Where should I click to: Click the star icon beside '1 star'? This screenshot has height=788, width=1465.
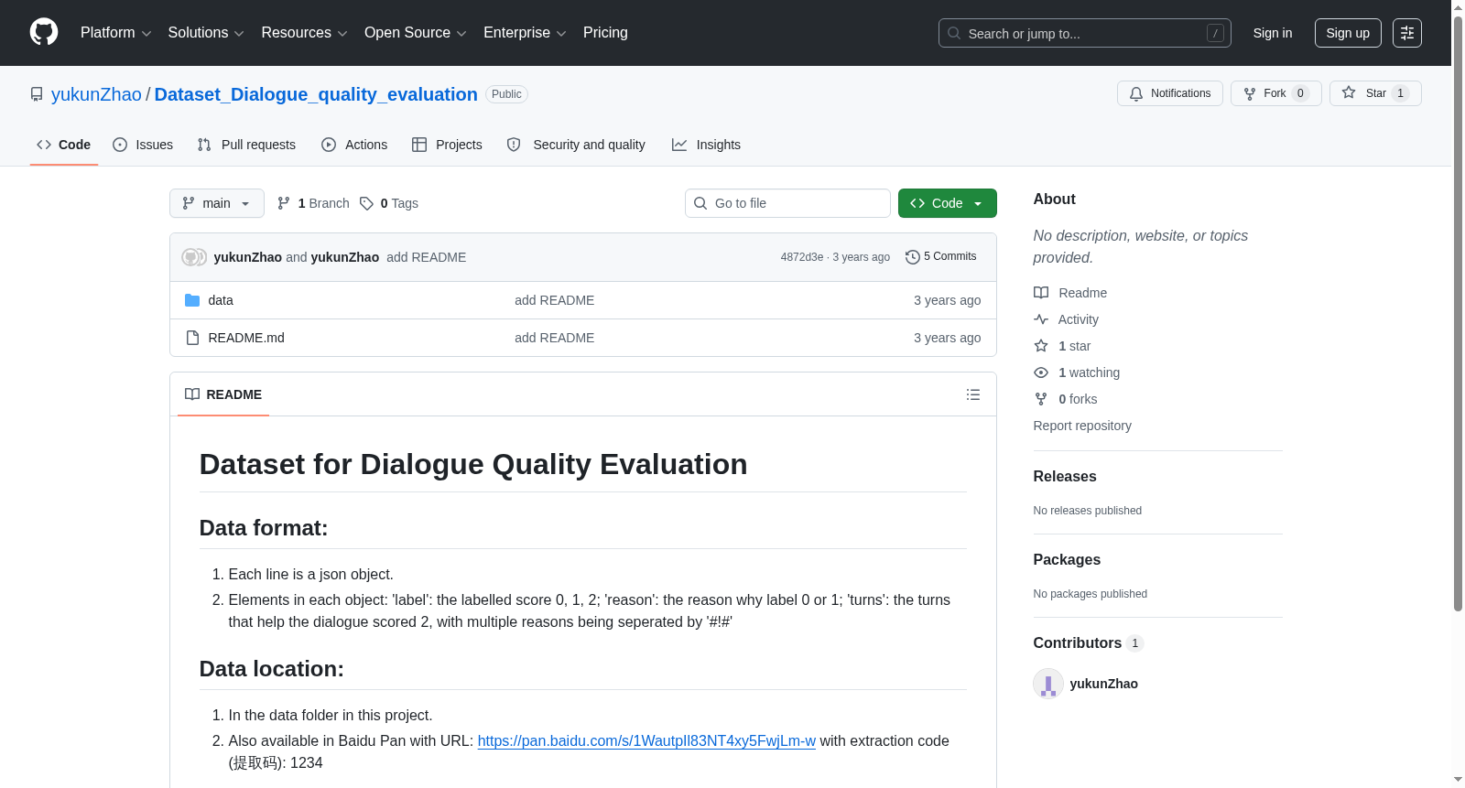click(x=1041, y=346)
